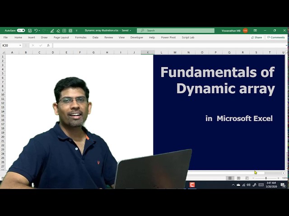
Task: Click the horizontal scrollbar right arrow
Action: pyautogui.click(x=283, y=173)
